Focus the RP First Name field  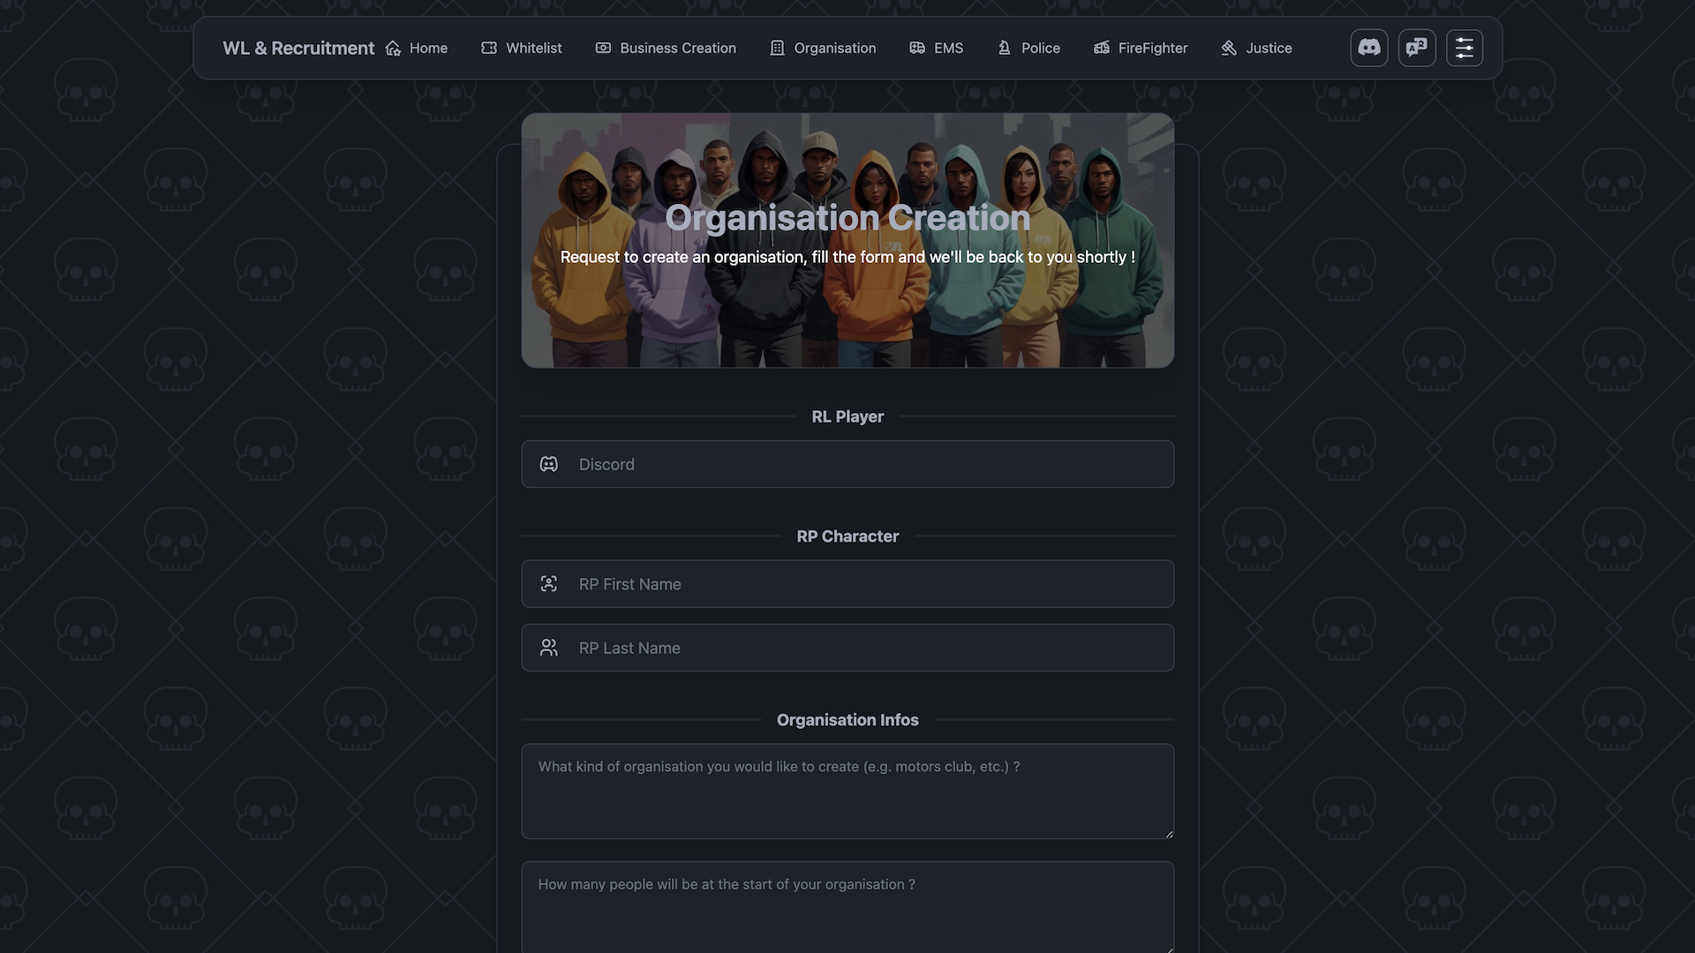coord(847,584)
